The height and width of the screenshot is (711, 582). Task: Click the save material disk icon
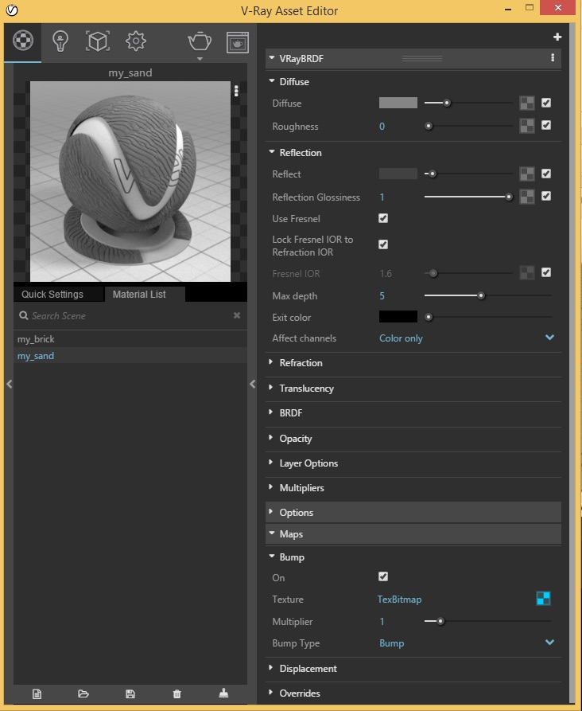point(130,693)
